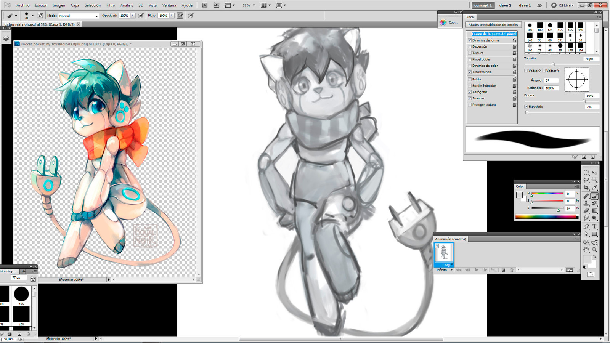This screenshot has width=610, height=343.
Task: Select the Zoom tool
Action: click(x=594, y=250)
